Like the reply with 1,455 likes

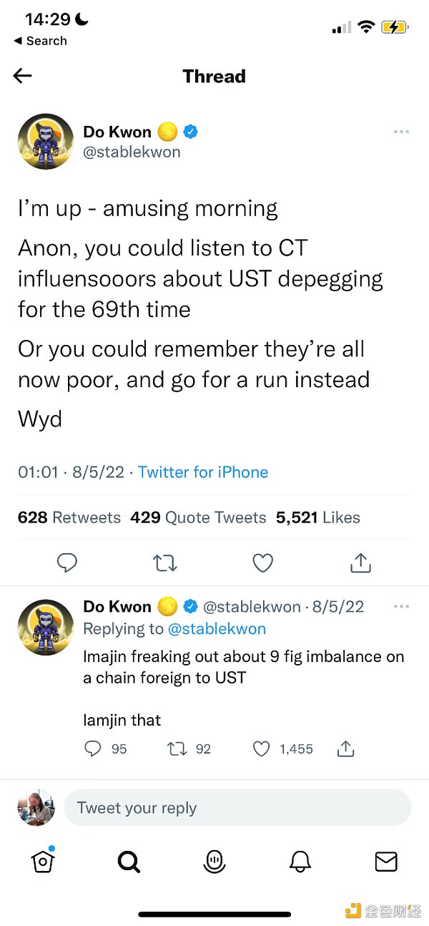click(262, 749)
